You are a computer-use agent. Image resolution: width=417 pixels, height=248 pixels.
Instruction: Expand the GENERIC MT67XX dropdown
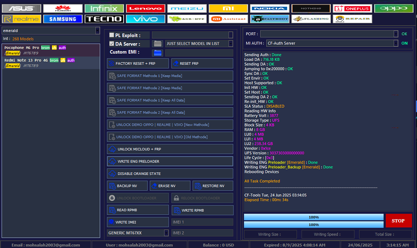[x=166, y=233]
